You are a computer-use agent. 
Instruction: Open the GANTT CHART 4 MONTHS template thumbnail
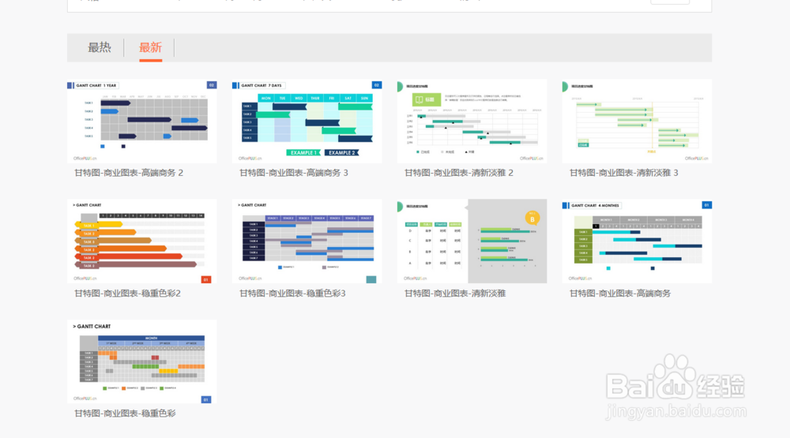click(637, 241)
